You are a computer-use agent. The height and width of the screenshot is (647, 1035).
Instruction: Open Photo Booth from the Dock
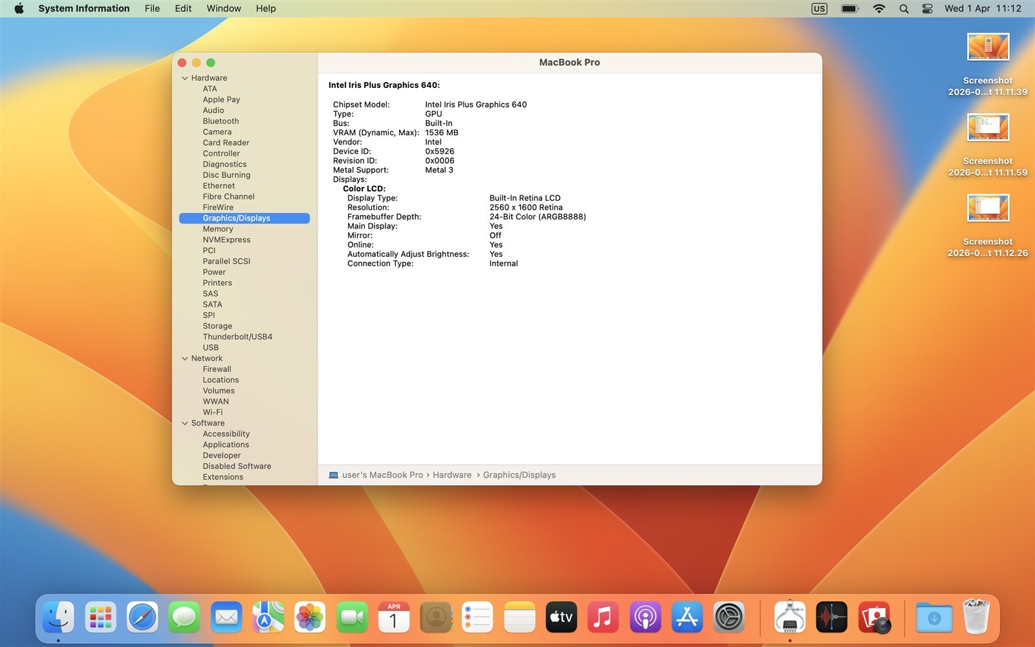(x=874, y=617)
